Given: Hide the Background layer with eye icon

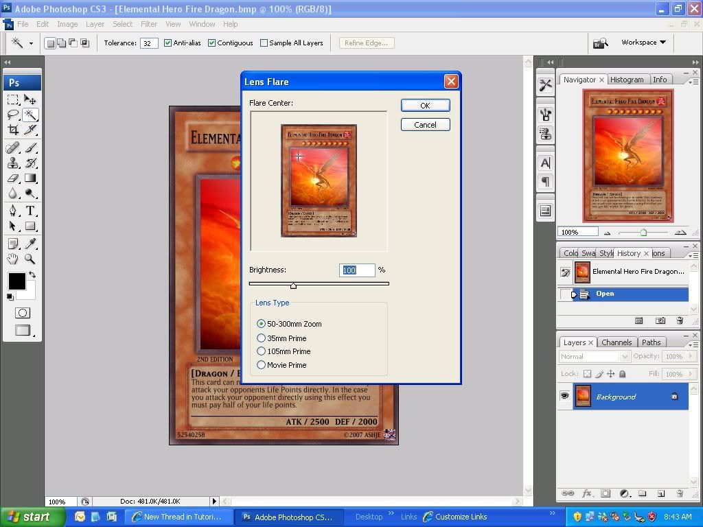Looking at the screenshot, I should pos(564,397).
